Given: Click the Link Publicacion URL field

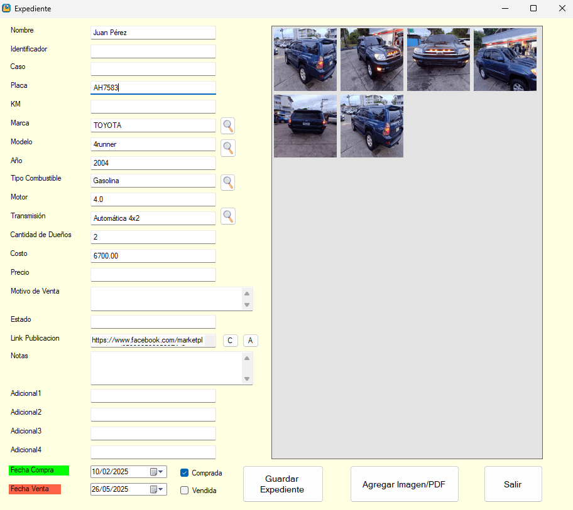Looking at the screenshot, I should click(153, 341).
